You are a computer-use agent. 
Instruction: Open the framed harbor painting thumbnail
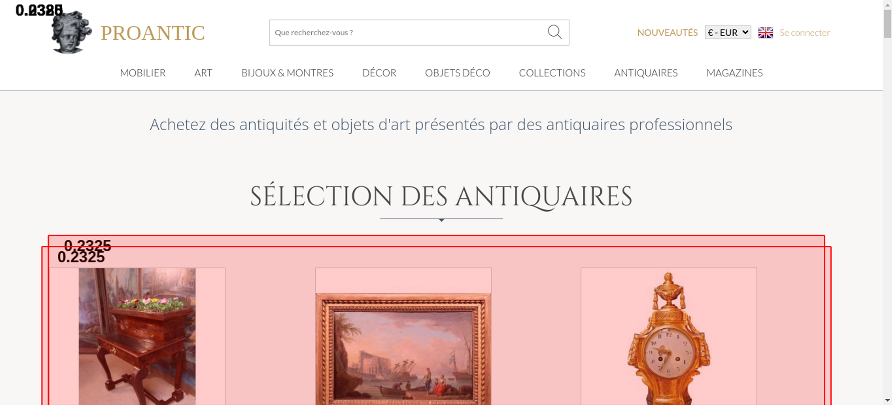pyautogui.click(x=403, y=349)
